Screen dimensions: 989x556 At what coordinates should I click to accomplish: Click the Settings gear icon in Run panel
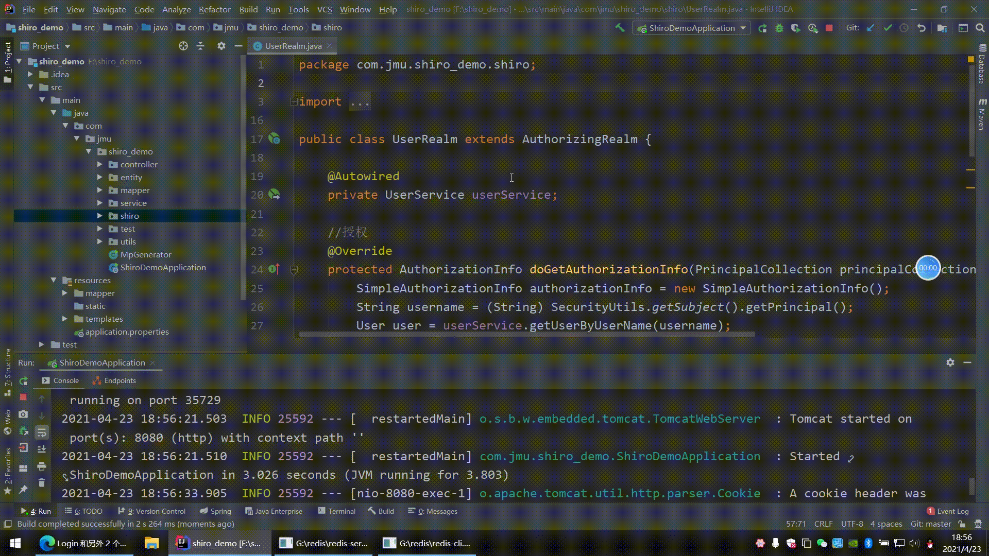point(950,362)
